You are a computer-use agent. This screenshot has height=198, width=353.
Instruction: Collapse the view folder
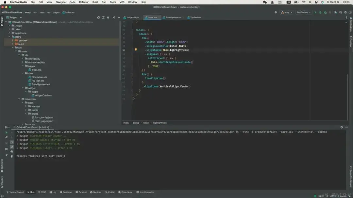click(23, 73)
